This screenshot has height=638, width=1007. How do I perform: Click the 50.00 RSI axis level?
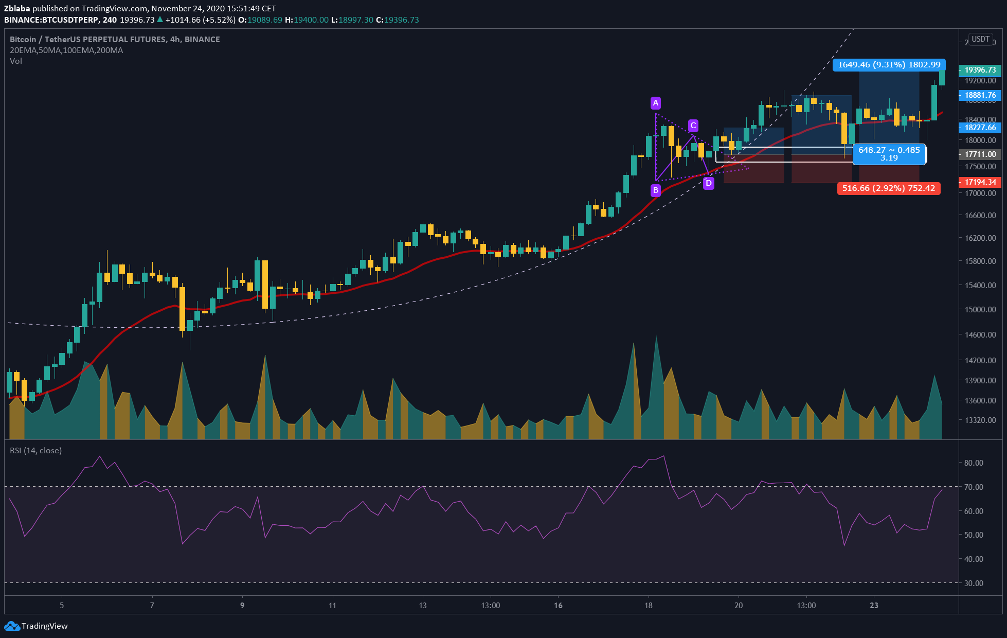coord(974,535)
